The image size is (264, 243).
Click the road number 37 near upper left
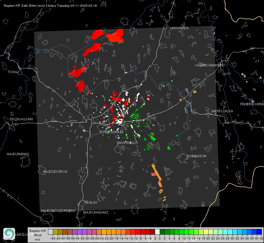click(x=9, y=46)
